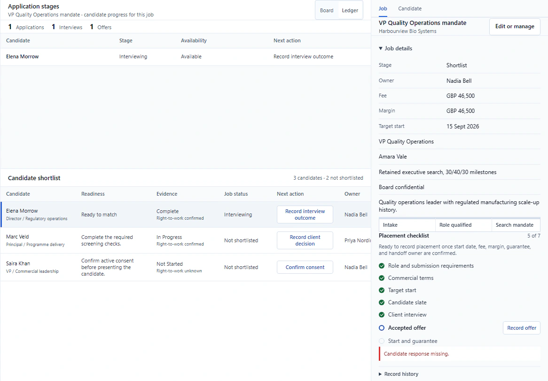Collapse the Job details section
Viewport: 548px width, 381px height.
pos(395,48)
